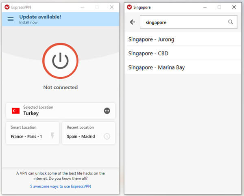This screenshot has height=196, width=244.
Task: Minimize the ExpressVPN main window
Action: click(83, 7)
